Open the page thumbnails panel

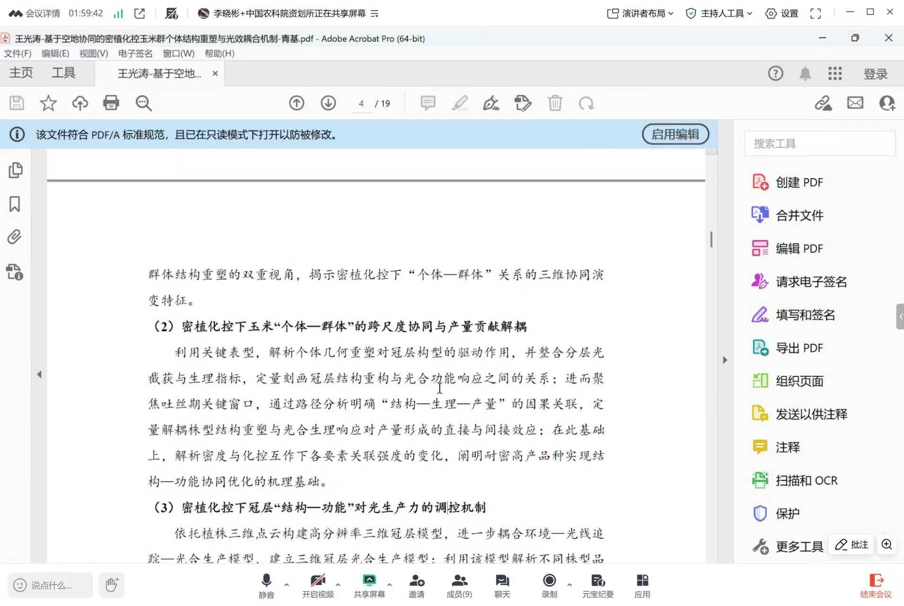(x=15, y=170)
